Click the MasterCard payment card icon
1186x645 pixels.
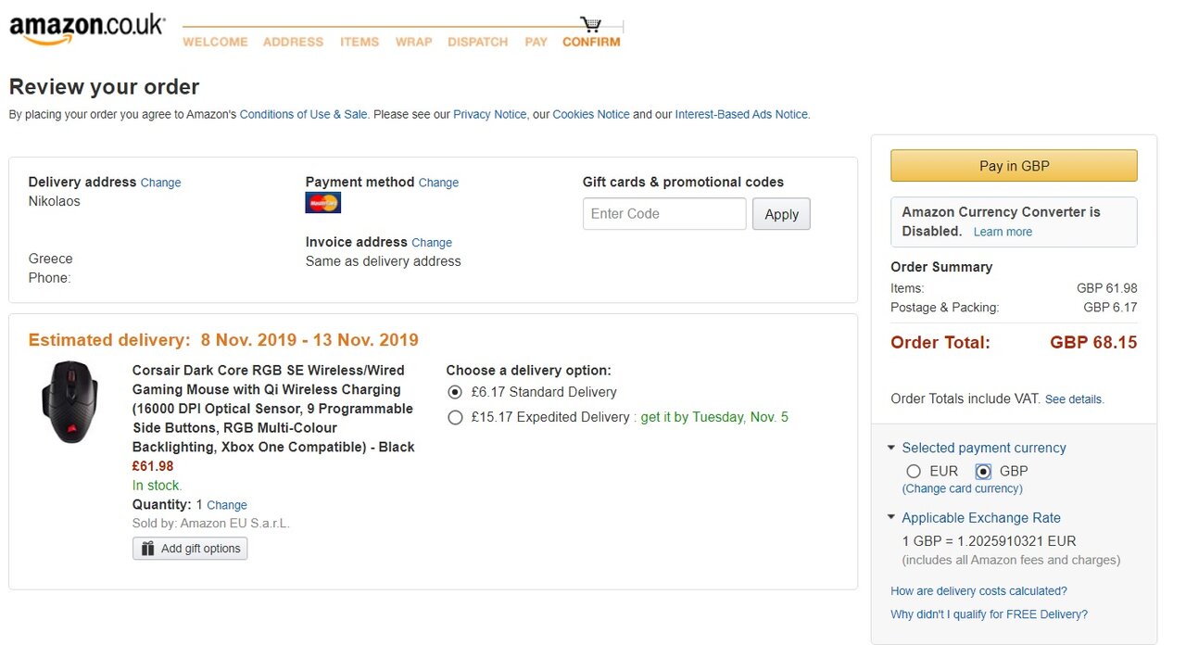pyautogui.click(x=322, y=202)
